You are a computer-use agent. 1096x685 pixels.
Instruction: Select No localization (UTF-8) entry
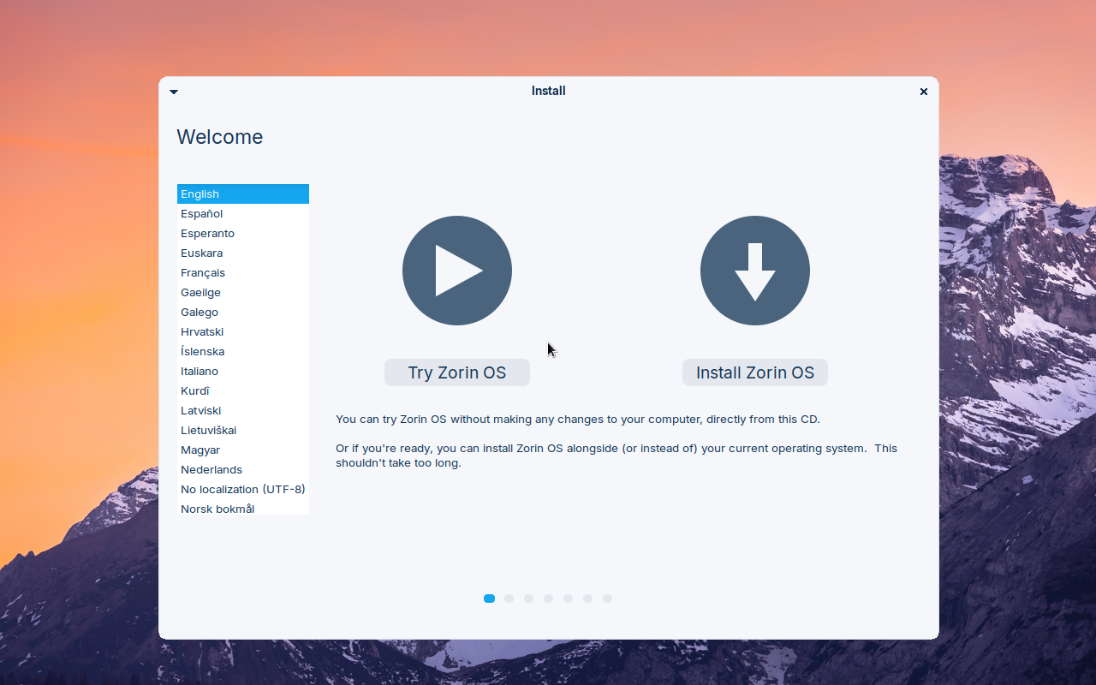pyautogui.click(x=243, y=489)
